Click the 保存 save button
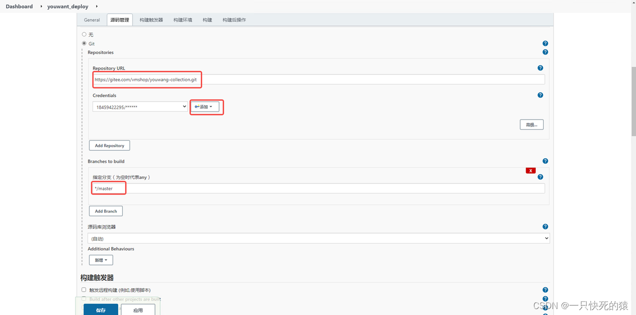The height and width of the screenshot is (315, 636). point(101,310)
